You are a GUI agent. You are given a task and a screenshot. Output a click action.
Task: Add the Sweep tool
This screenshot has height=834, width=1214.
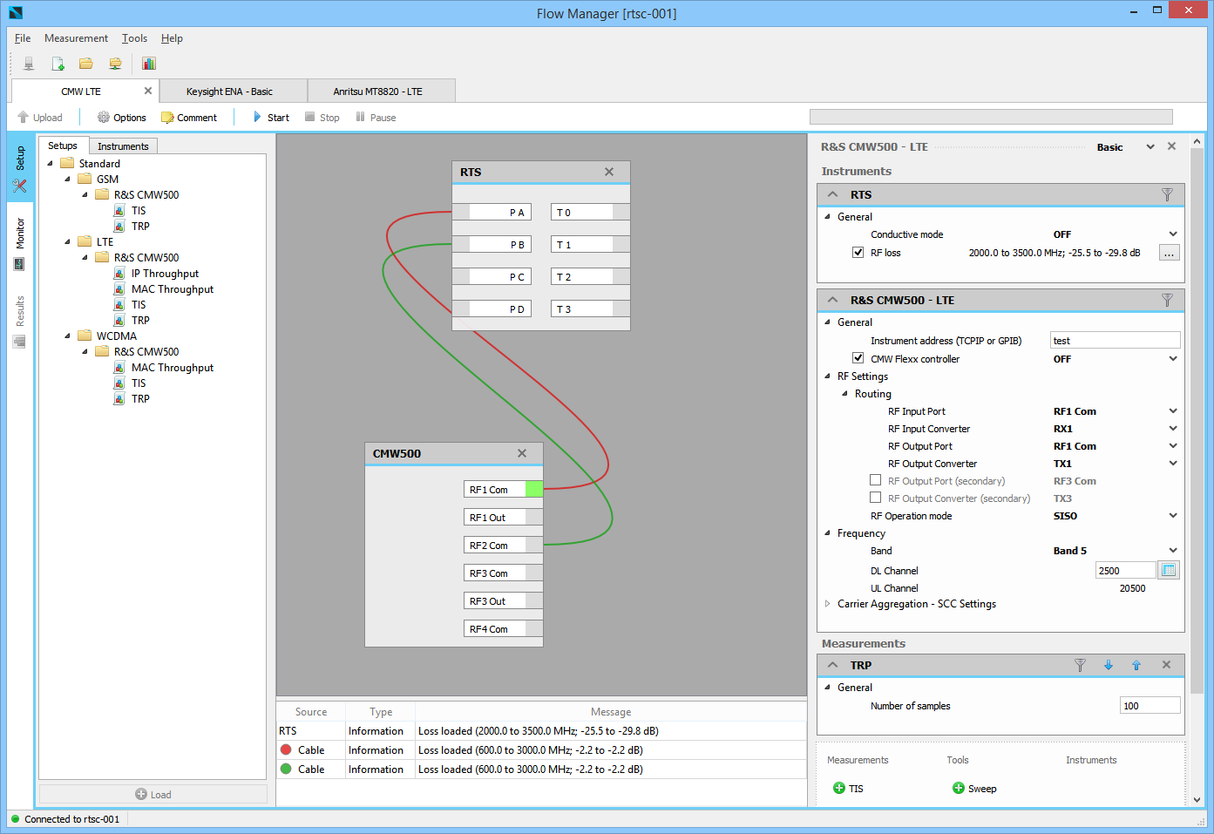[974, 789]
